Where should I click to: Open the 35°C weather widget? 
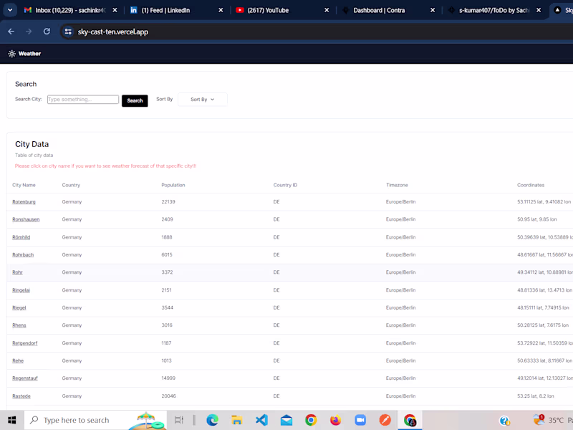552,420
